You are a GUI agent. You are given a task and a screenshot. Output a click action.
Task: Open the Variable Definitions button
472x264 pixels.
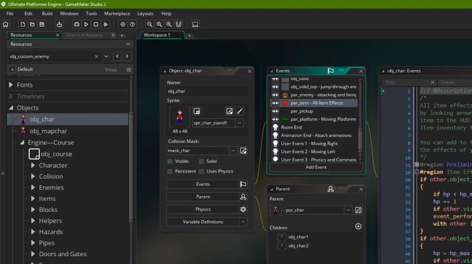pos(203,222)
